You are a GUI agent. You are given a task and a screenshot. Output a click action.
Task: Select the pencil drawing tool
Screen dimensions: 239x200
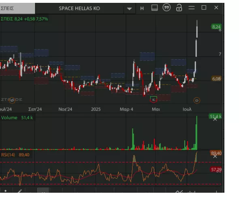click(x=19, y=191)
